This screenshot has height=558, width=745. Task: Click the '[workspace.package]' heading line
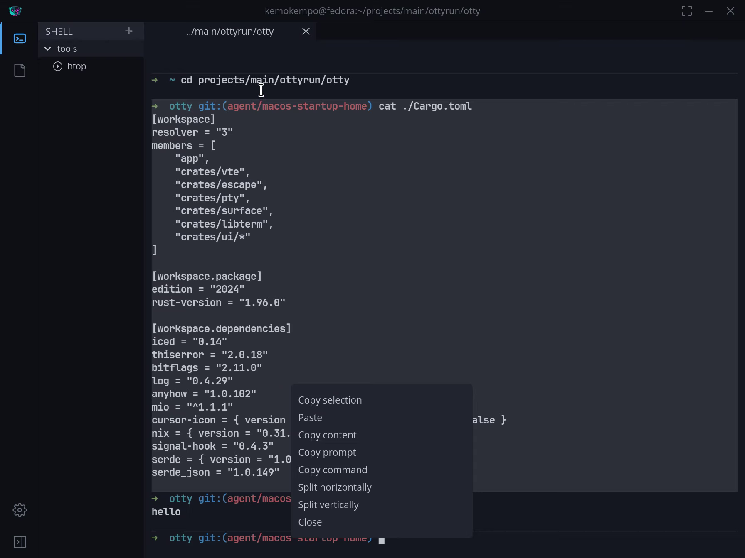tap(207, 277)
